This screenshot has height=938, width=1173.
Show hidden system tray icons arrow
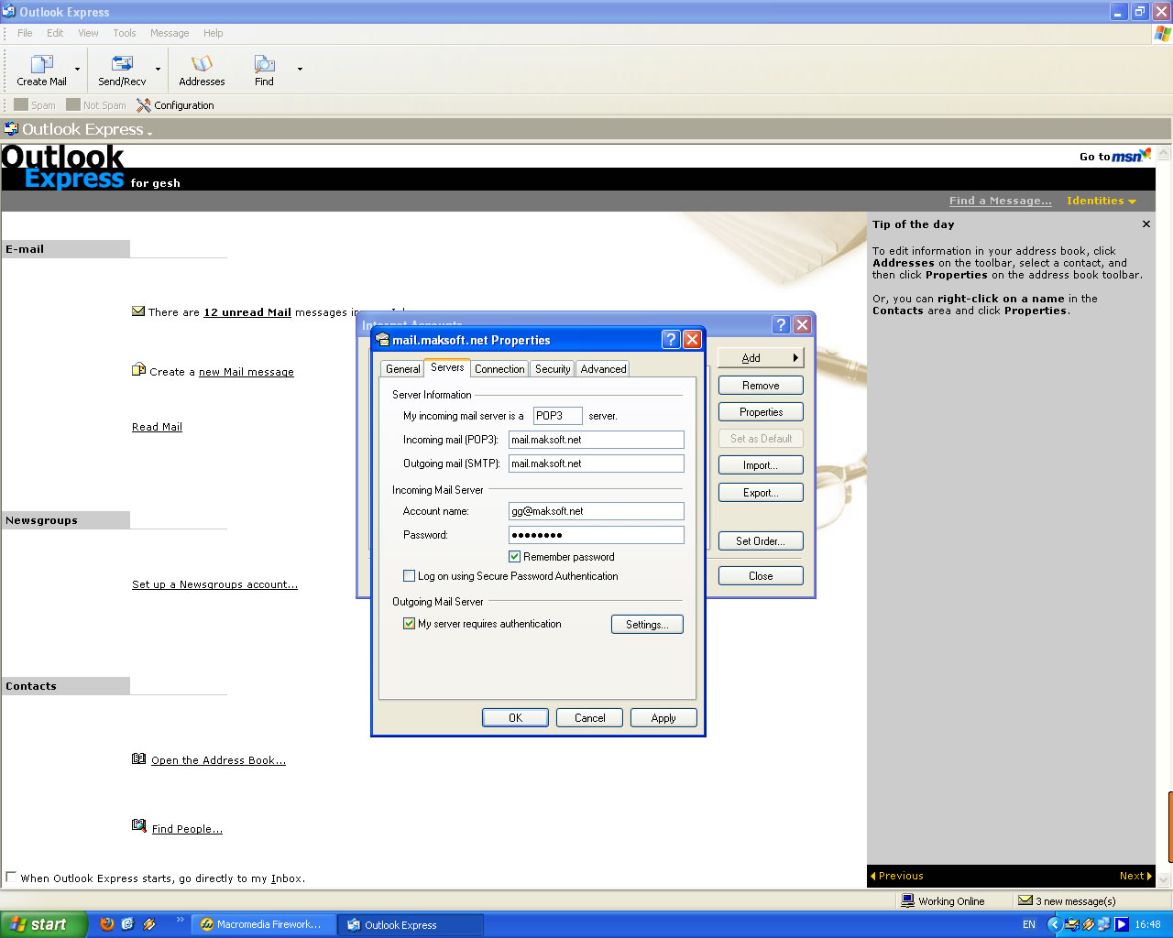click(1054, 925)
